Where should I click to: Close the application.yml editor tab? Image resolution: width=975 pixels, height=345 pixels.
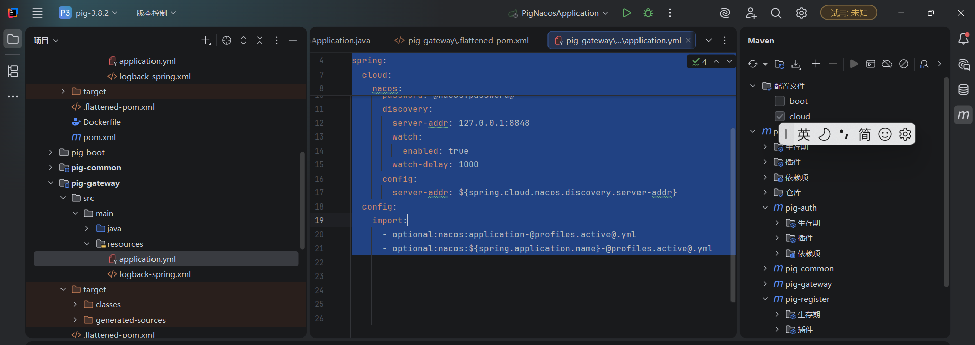pos(688,40)
